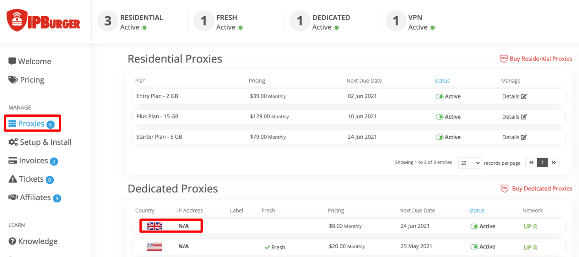The image size is (579, 257).
Task: Click the UK flag icon
Action: [154, 226]
